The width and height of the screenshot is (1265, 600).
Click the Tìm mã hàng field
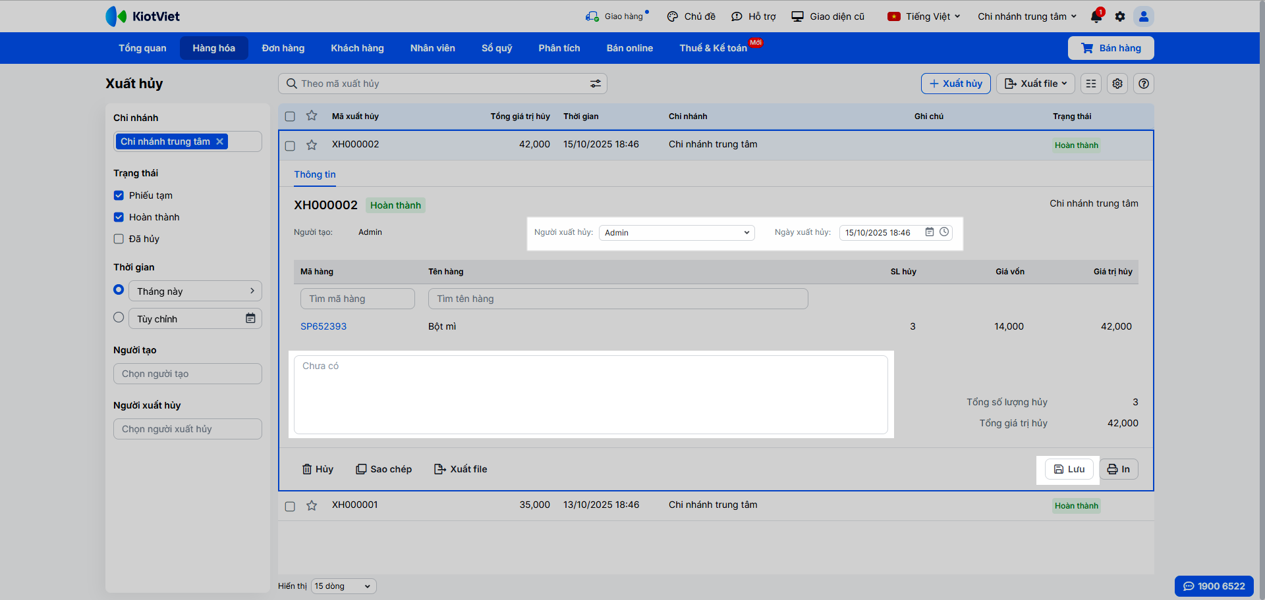358,299
